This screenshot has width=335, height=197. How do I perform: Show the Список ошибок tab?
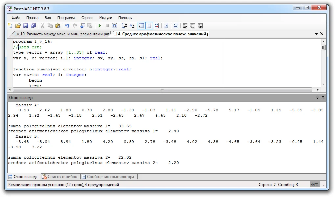(x=60, y=177)
